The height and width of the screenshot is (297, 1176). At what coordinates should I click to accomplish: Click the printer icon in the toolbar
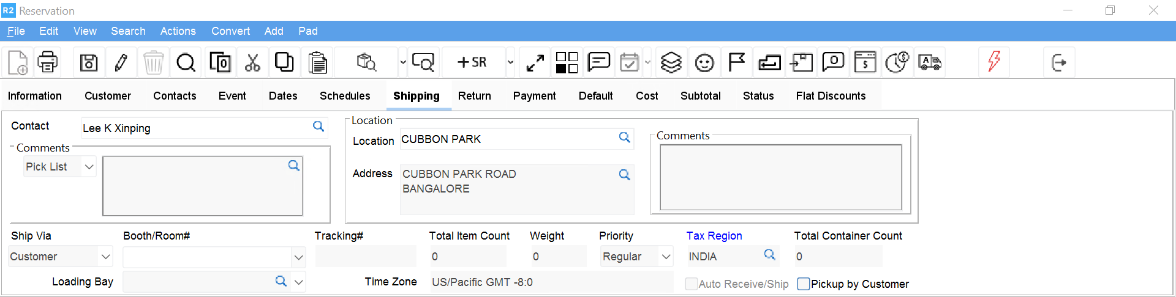[48, 62]
